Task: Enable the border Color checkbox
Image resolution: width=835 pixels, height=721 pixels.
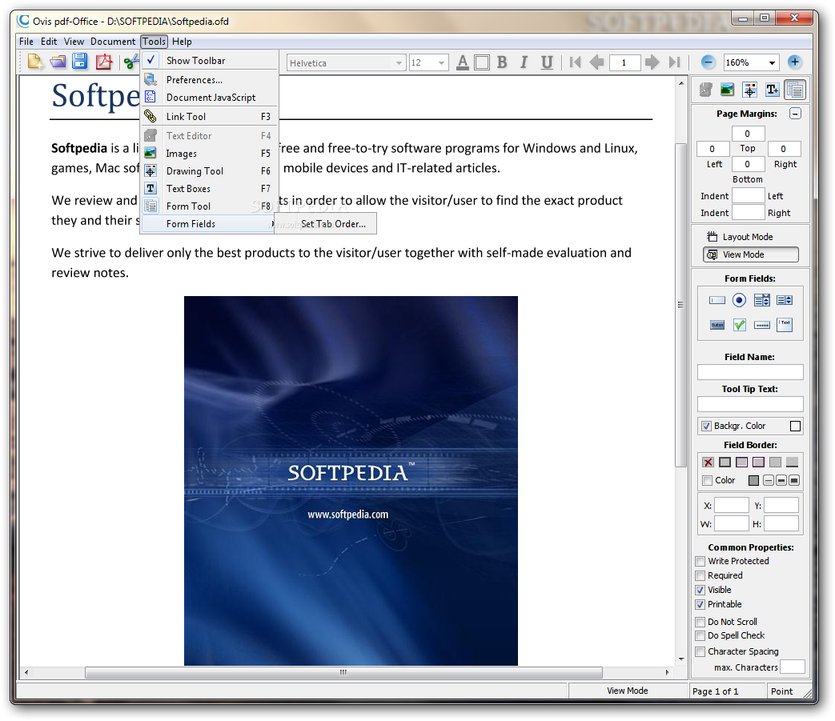Action: [707, 481]
